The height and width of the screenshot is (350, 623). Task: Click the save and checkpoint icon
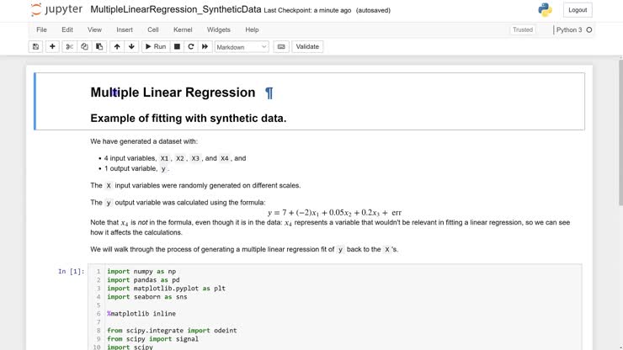[x=35, y=46]
